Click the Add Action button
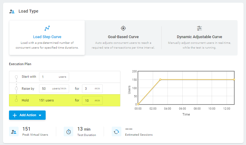This screenshot has height=145, width=246. [27, 115]
